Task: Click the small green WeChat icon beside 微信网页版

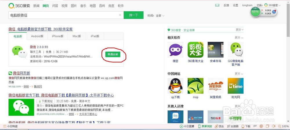Action: tap(10, 73)
